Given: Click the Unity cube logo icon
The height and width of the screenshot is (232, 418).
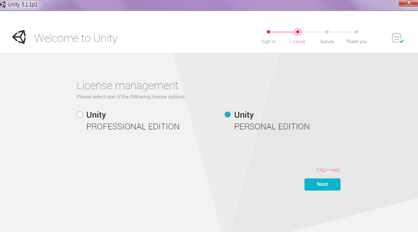Looking at the screenshot, I should click(x=19, y=37).
